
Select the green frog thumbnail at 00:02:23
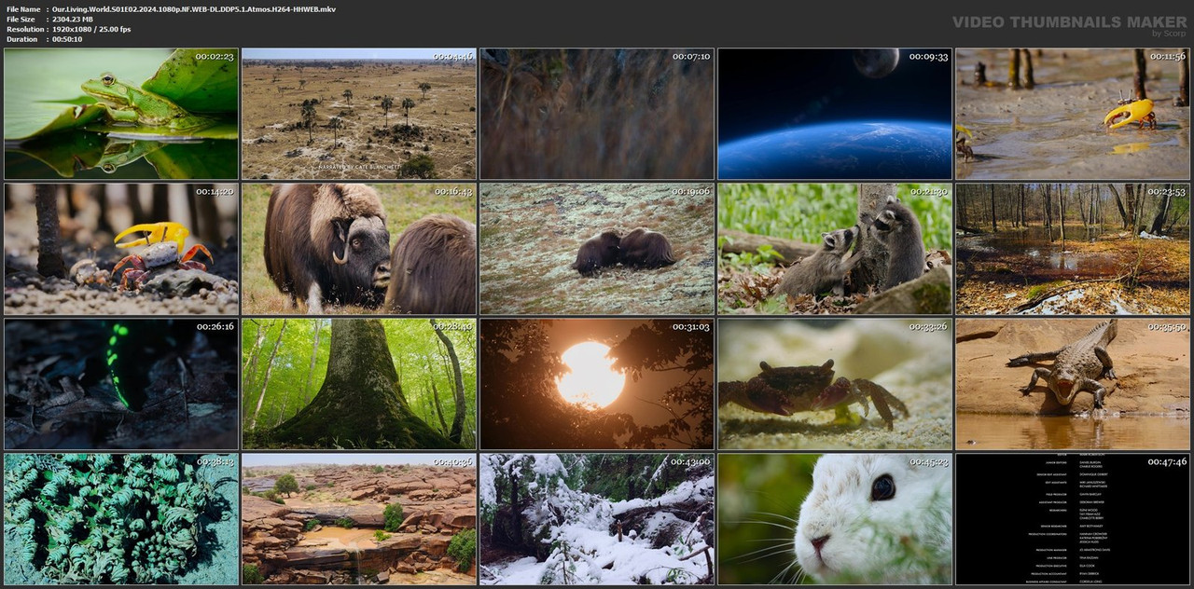pyautogui.click(x=121, y=114)
